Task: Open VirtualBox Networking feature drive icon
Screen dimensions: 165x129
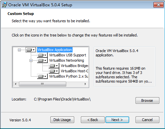Action: coord(42,60)
